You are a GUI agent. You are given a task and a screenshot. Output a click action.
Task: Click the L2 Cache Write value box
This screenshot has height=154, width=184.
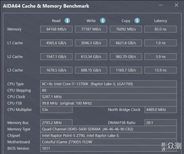click(91, 57)
